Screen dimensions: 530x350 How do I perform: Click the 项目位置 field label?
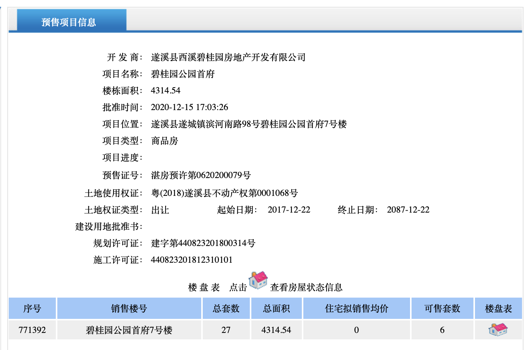point(122,124)
